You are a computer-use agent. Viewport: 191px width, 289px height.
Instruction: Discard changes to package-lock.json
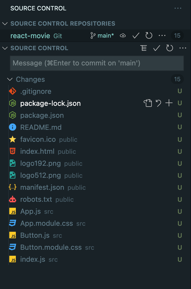point(159,103)
